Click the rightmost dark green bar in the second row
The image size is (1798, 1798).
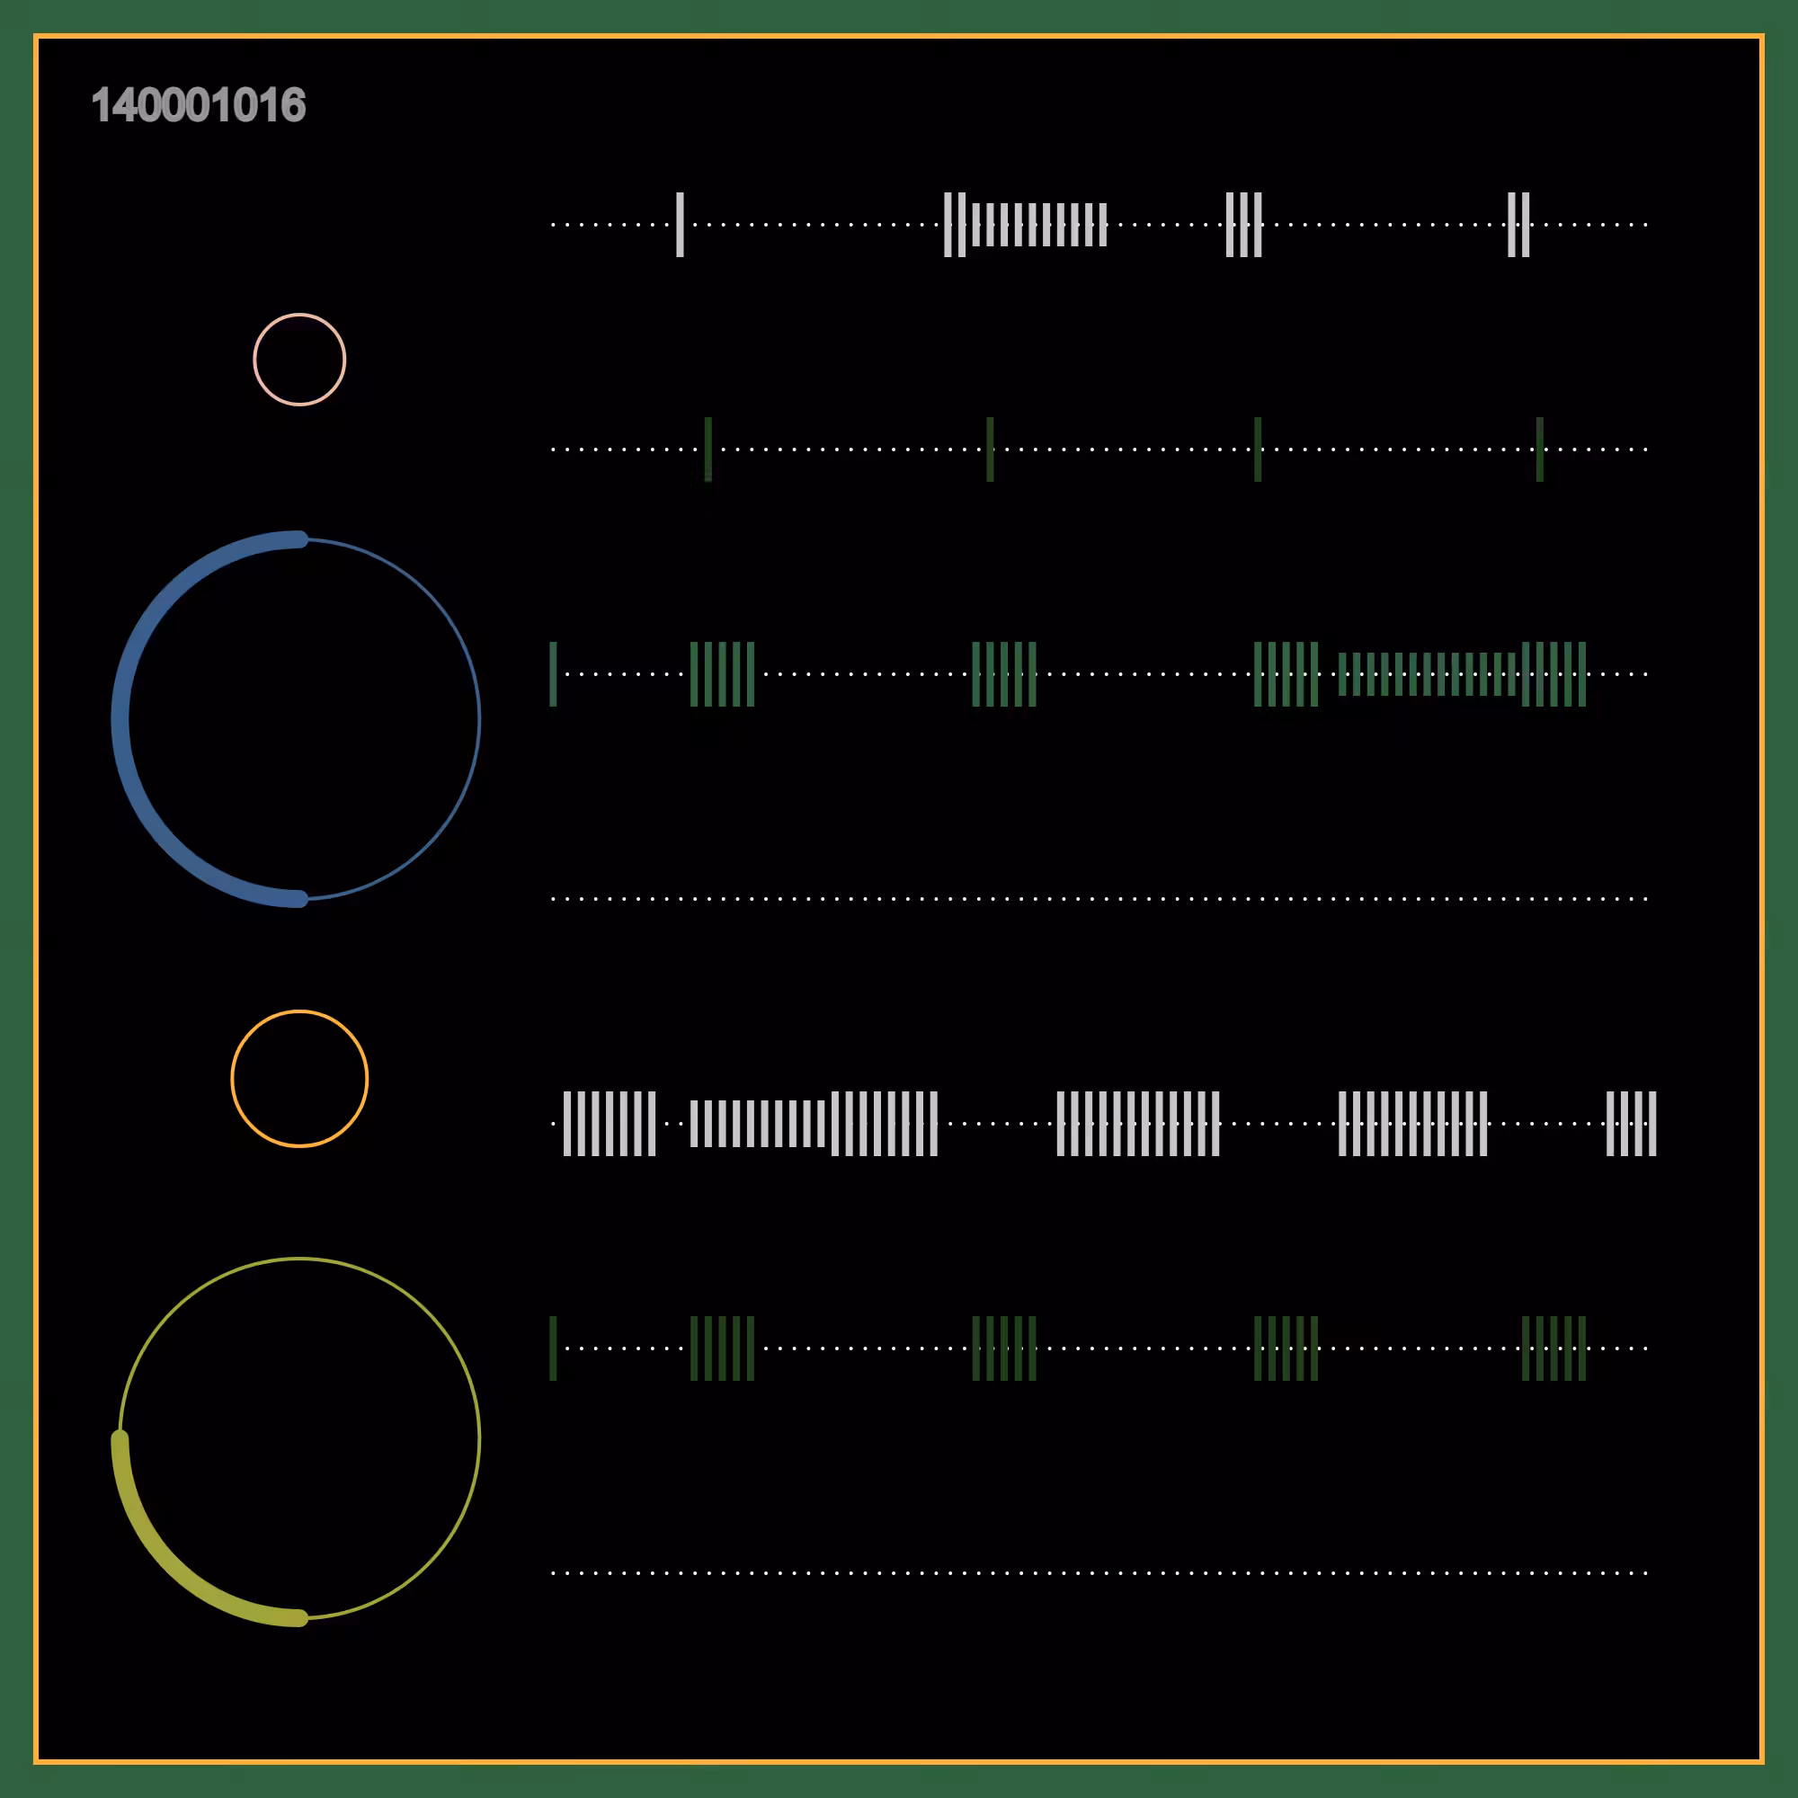(1540, 449)
